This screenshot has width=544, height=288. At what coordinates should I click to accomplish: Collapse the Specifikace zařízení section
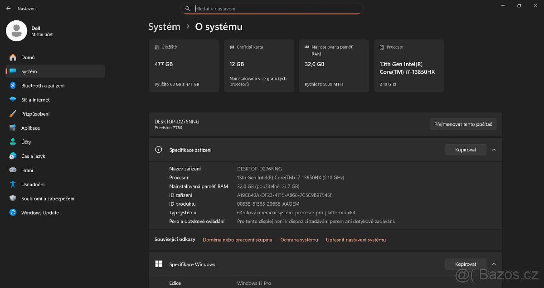[x=494, y=150]
